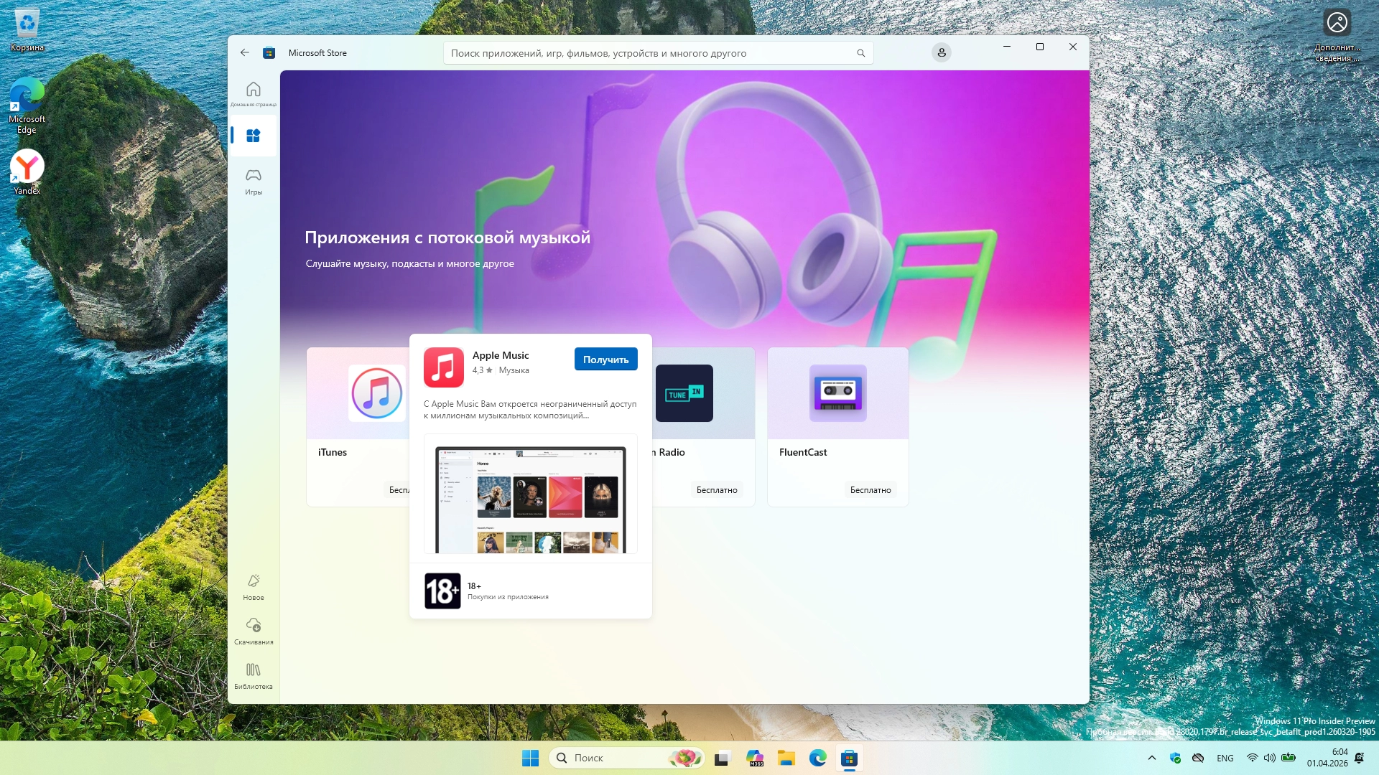
Task: Open the Новое (What's new) section
Action: pos(253,586)
